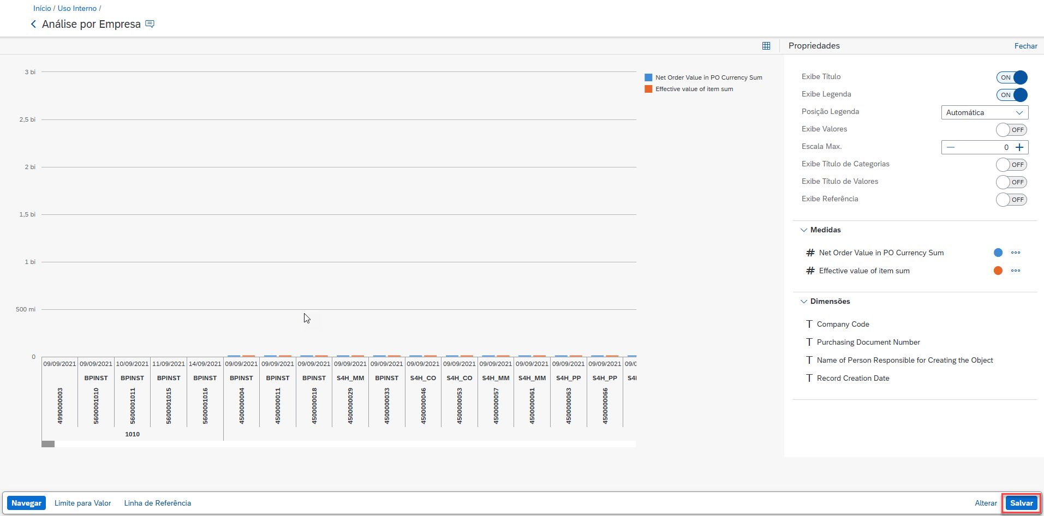Click the back arrow beside Análise por Empresa
The image size is (1044, 516).
33,24
